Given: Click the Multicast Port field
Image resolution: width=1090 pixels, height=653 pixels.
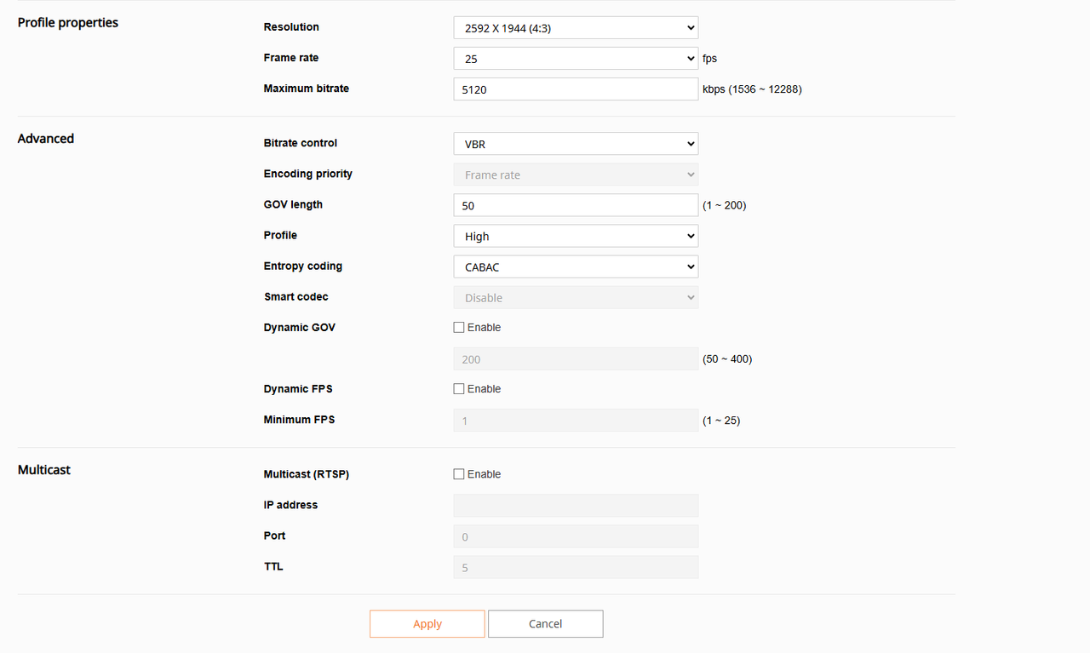Looking at the screenshot, I should point(576,536).
